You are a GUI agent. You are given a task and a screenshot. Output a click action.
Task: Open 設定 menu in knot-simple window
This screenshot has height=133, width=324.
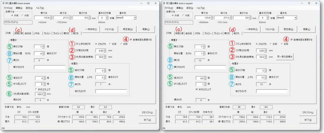(x=29, y=8)
